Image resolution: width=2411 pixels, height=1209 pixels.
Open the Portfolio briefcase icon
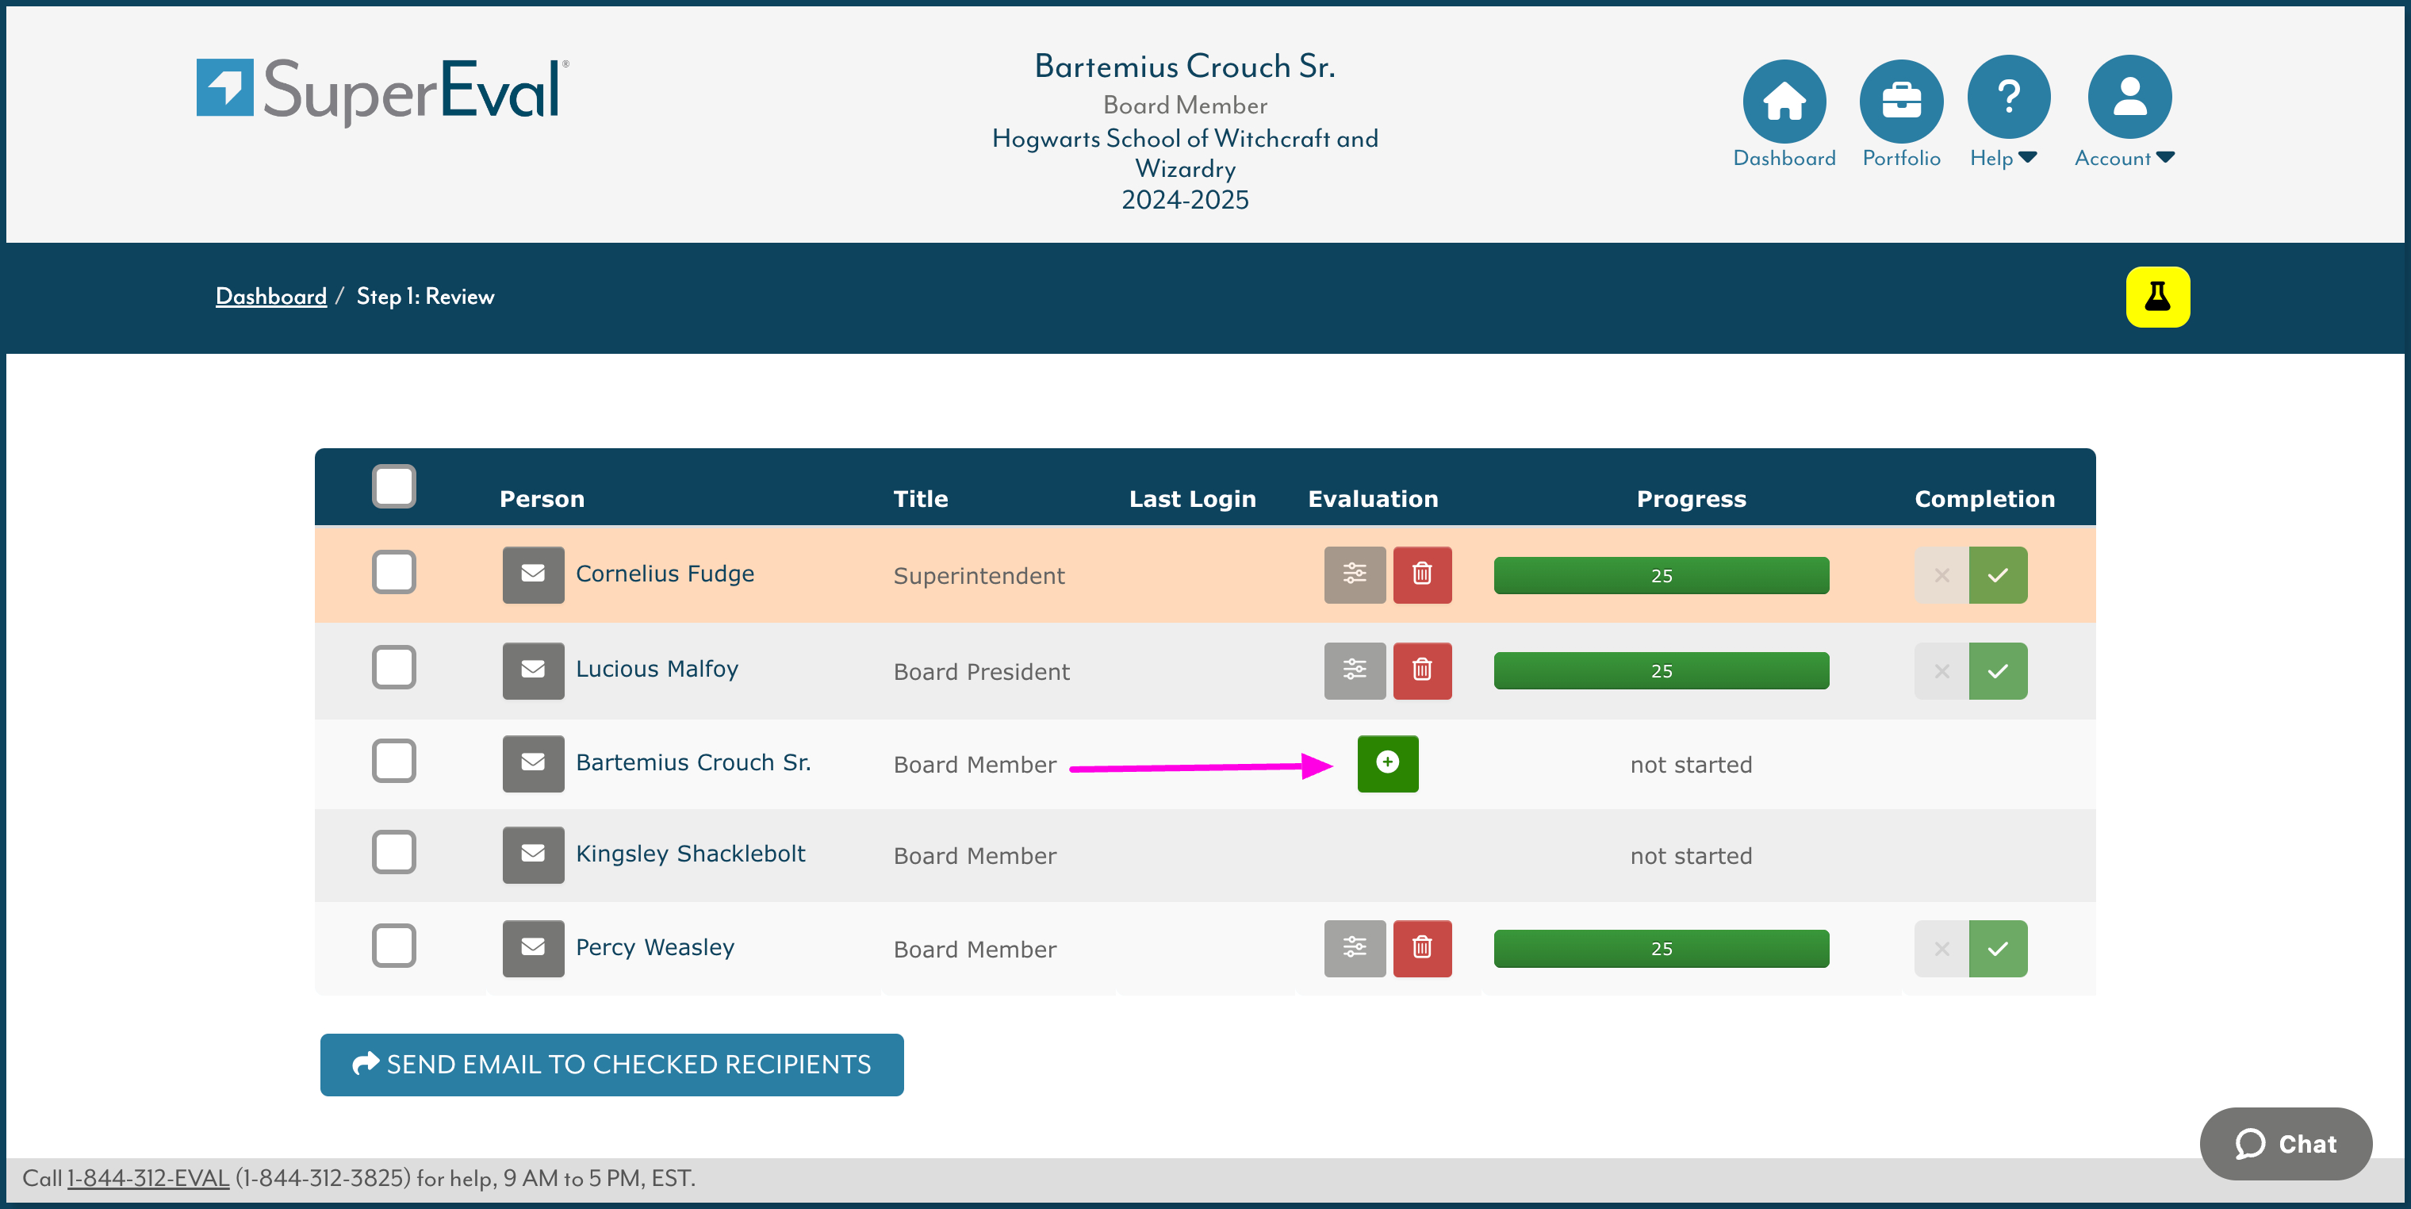(x=1901, y=100)
